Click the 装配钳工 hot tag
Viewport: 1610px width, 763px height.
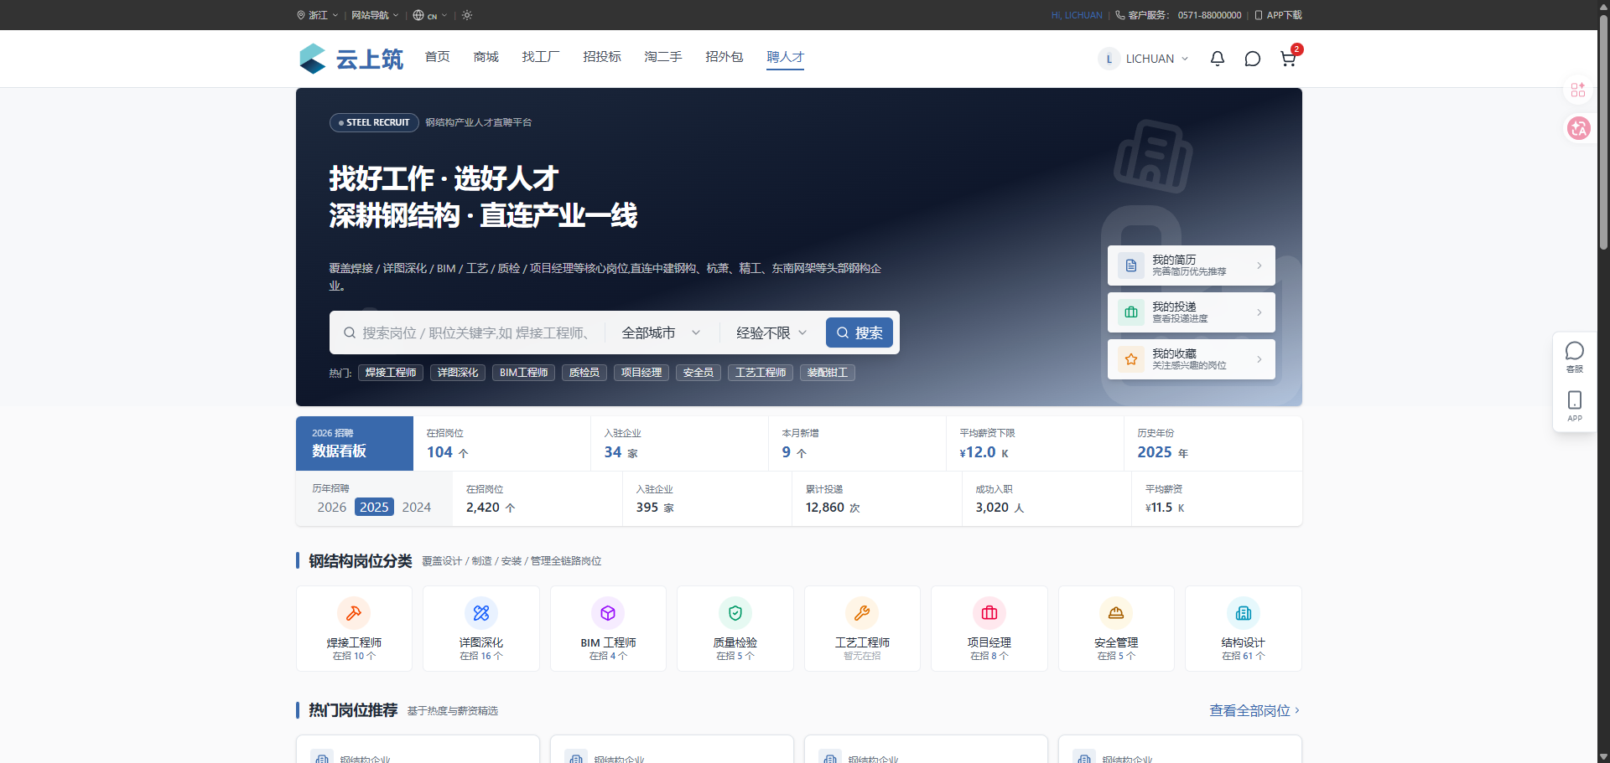point(828,373)
